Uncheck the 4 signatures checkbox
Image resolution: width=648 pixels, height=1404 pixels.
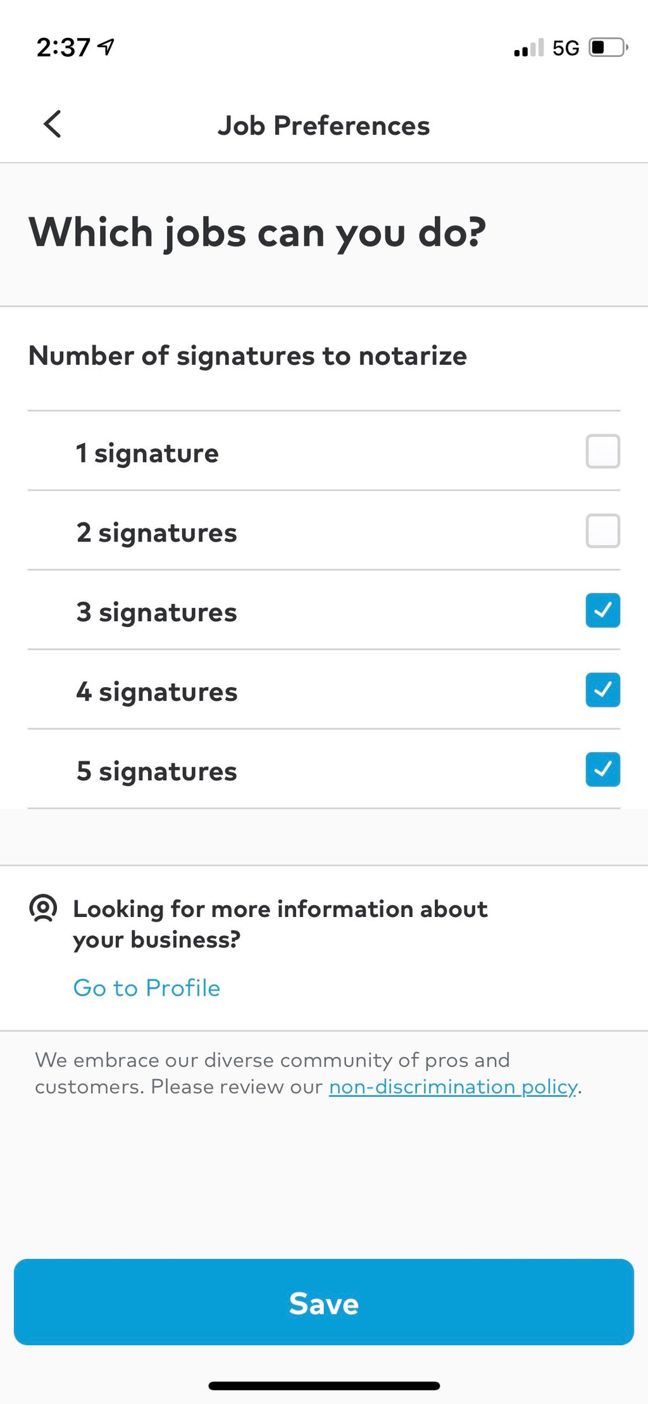pos(602,690)
